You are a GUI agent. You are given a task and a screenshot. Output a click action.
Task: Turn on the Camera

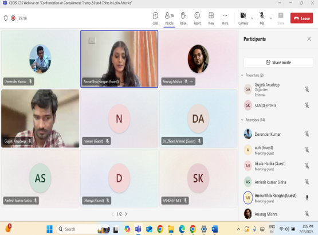point(243,18)
